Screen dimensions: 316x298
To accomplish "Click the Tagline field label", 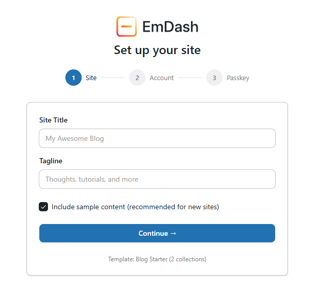I will tap(51, 161).
